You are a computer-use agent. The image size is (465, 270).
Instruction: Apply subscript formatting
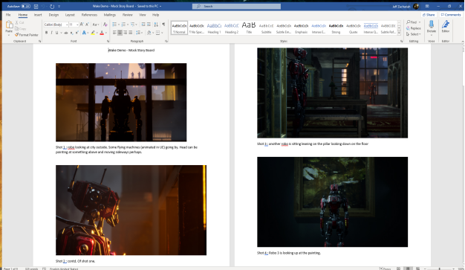point(72,33)
